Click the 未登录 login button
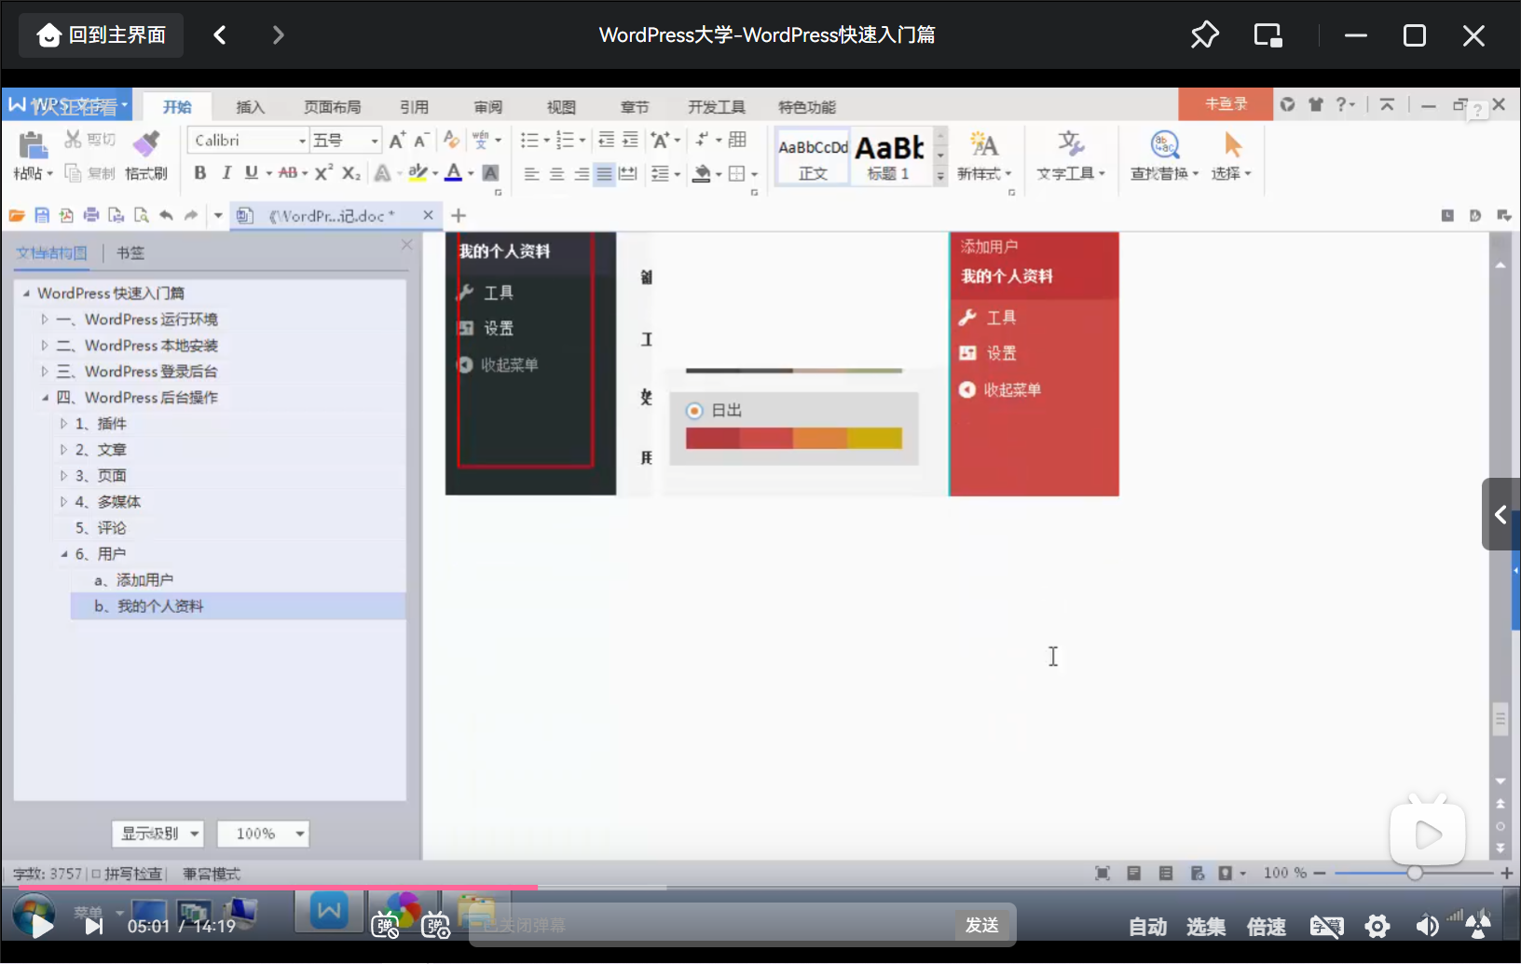 (x=1226, y=104)
